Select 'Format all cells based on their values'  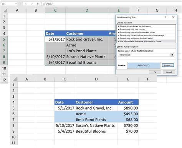coord(146,27)
